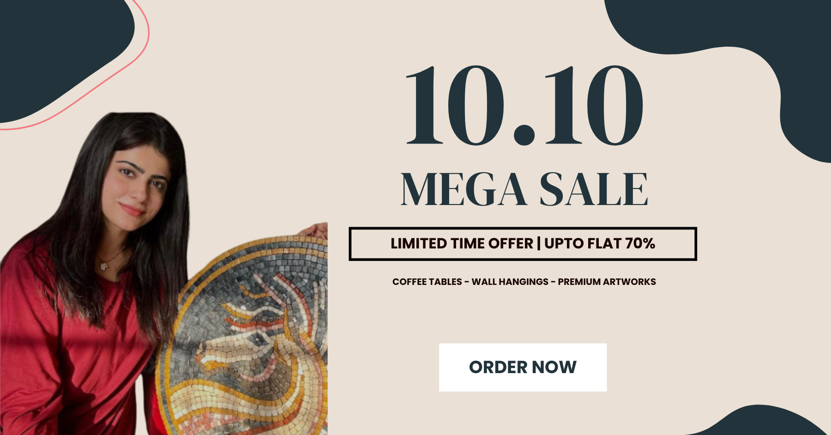This screenshot has width=831, height=435.
Task: Click the WALL HANGINGS category text
Action: point(510,282)
